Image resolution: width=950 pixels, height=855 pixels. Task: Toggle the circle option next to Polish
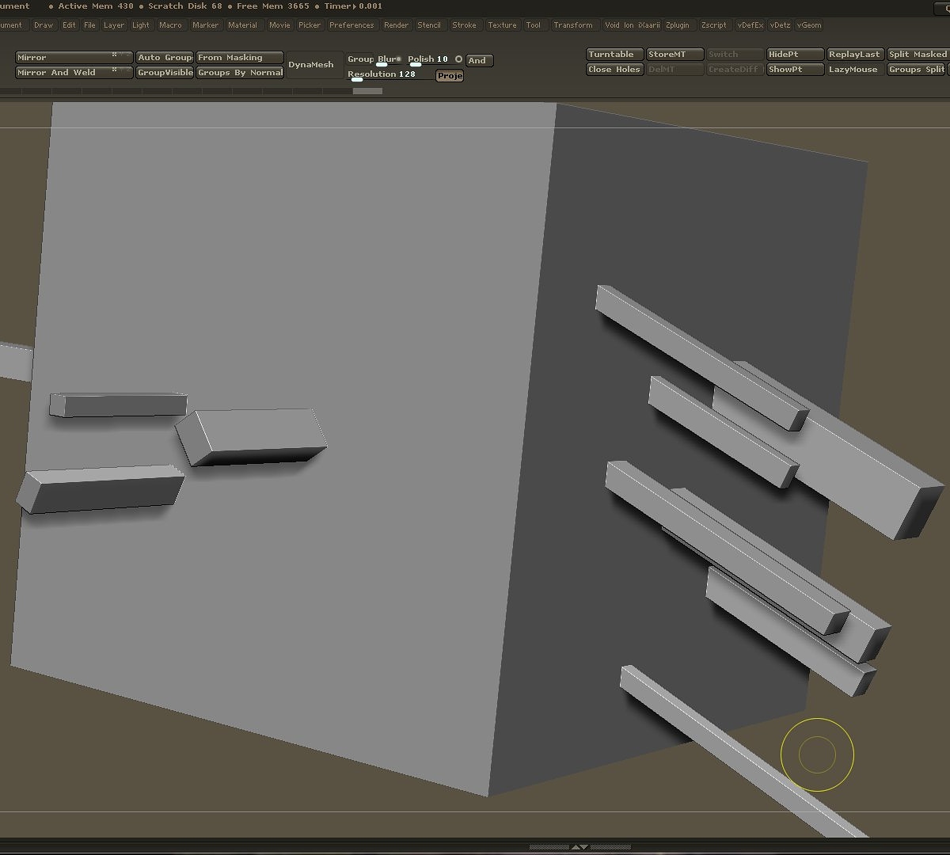pos(458,59)
